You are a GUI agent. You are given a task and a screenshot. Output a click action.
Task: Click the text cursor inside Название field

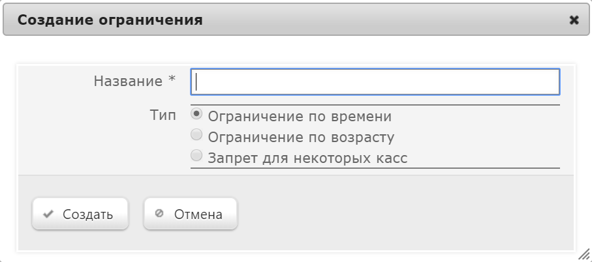click(x=196, y=82)
